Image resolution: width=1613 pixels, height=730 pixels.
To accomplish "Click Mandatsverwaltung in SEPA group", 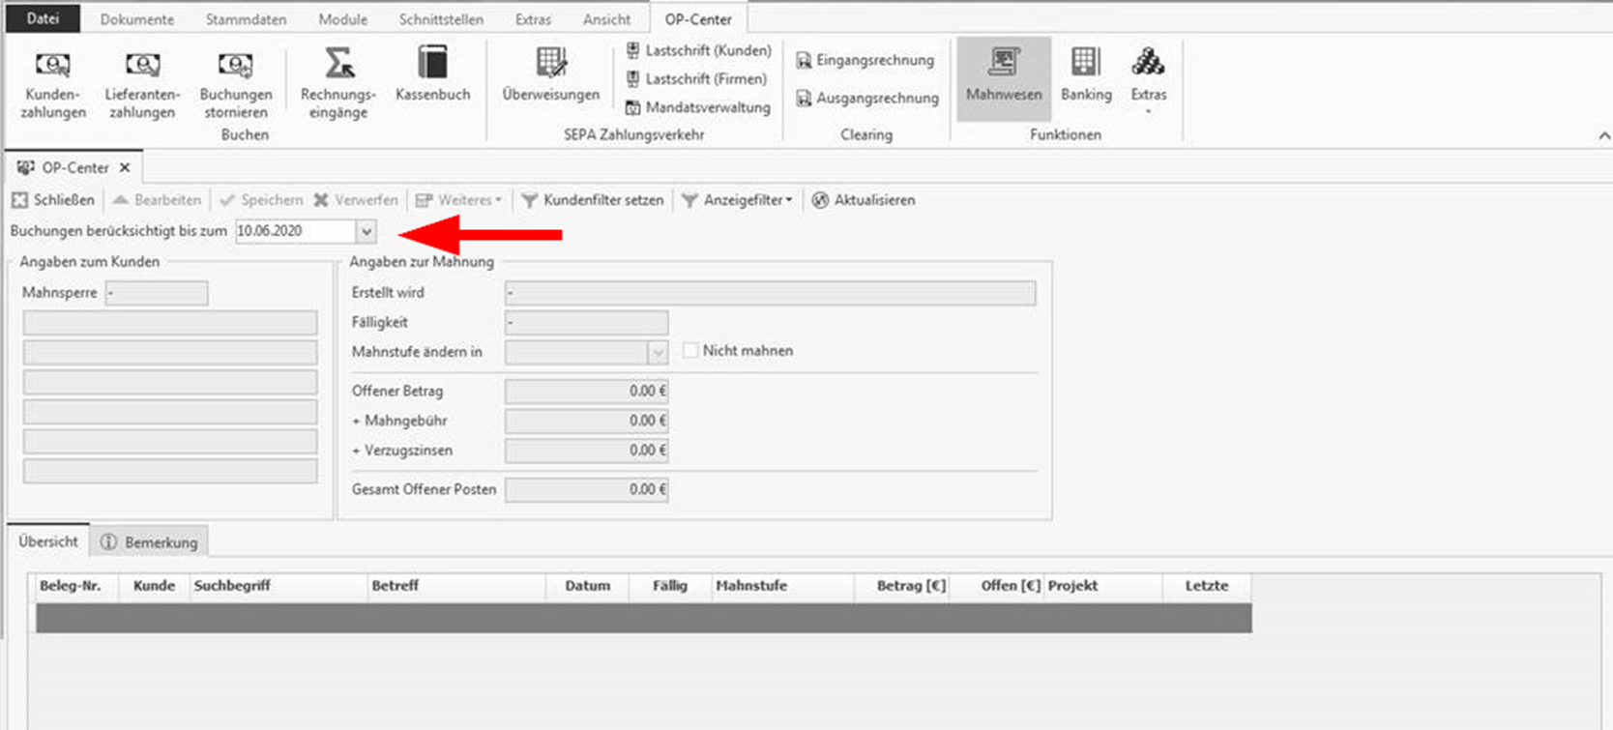I will click(x=698, y=107).
